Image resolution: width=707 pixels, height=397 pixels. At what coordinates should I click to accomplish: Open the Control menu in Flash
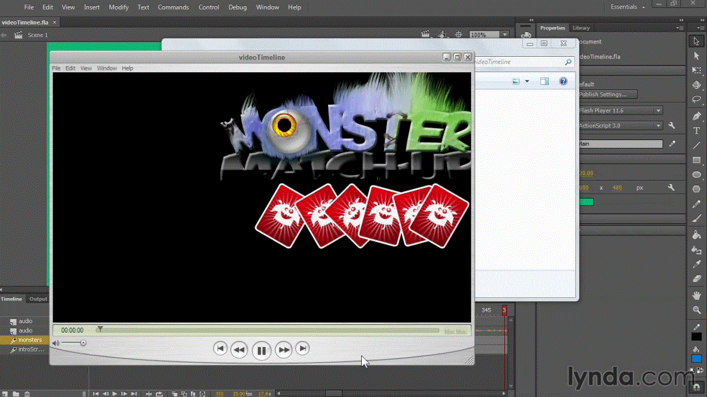pyautogui.click(x=209, y=7)
